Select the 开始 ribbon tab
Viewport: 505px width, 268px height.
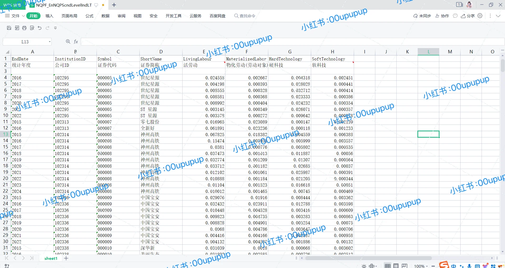(33, 16)
